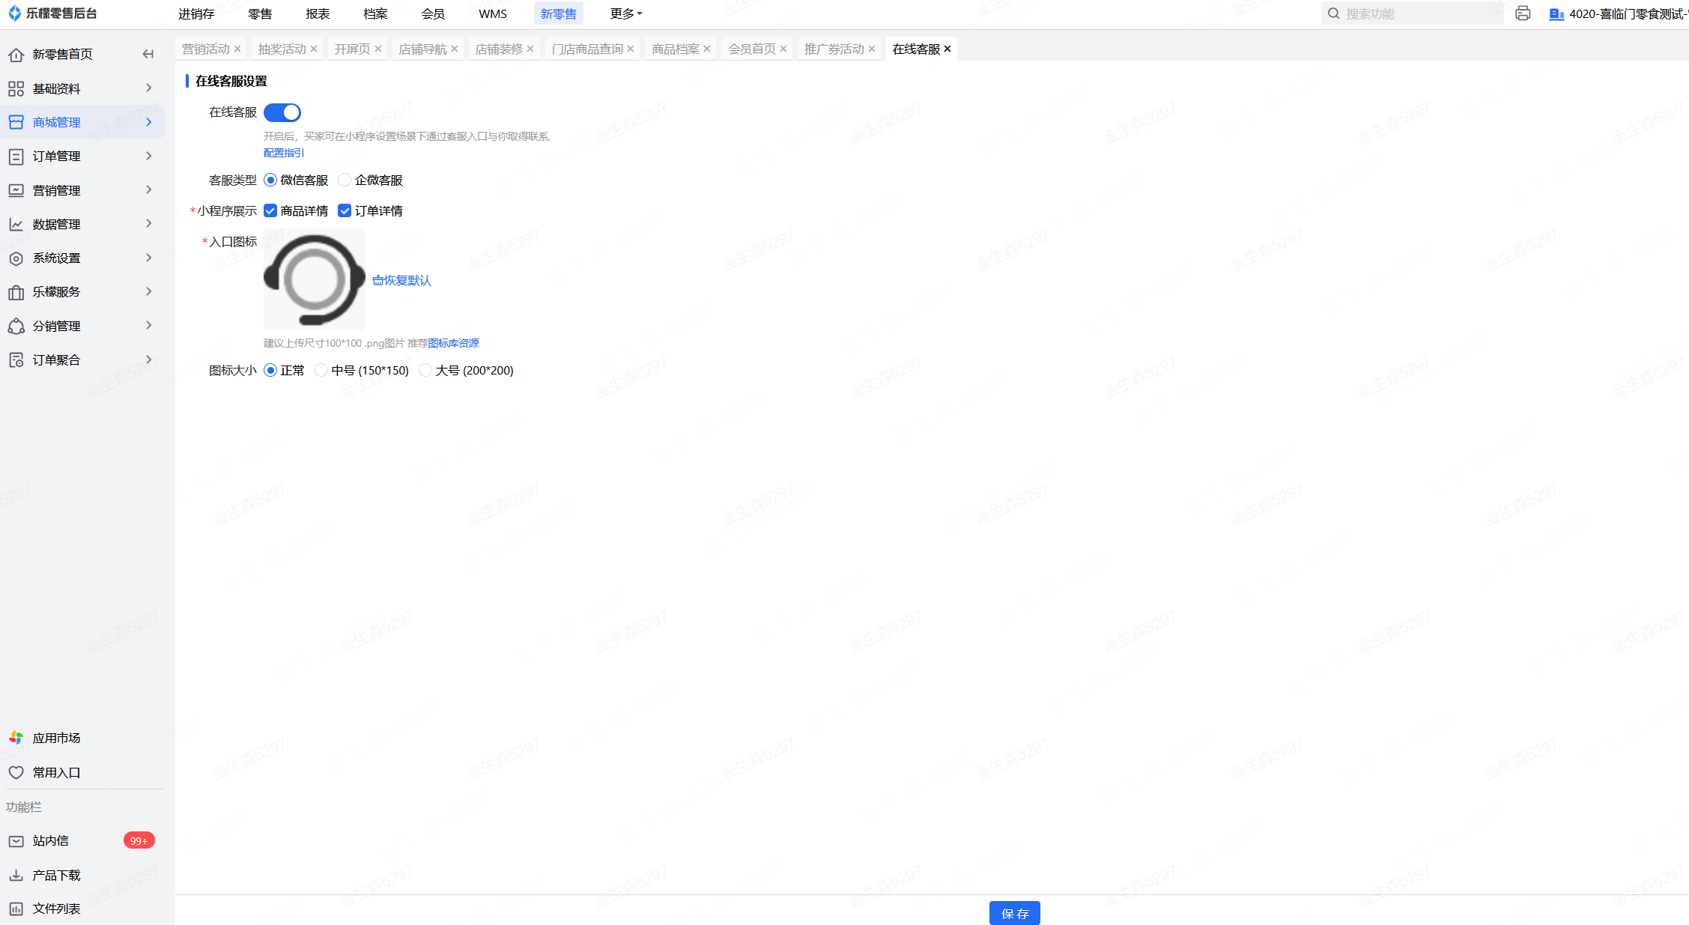Click the 保存 save button
Viewport: 1689px width, 925px height.
(x=1014, y=913)
